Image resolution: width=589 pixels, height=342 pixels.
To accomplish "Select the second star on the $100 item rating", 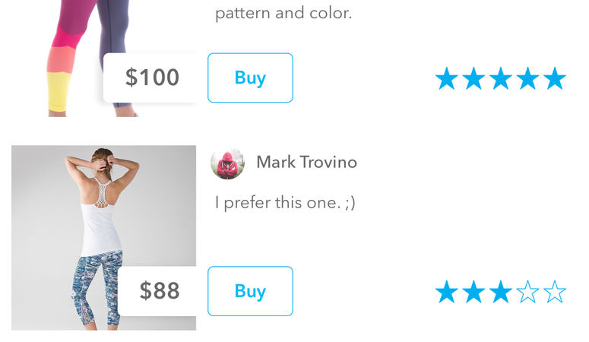I will 473,78.
